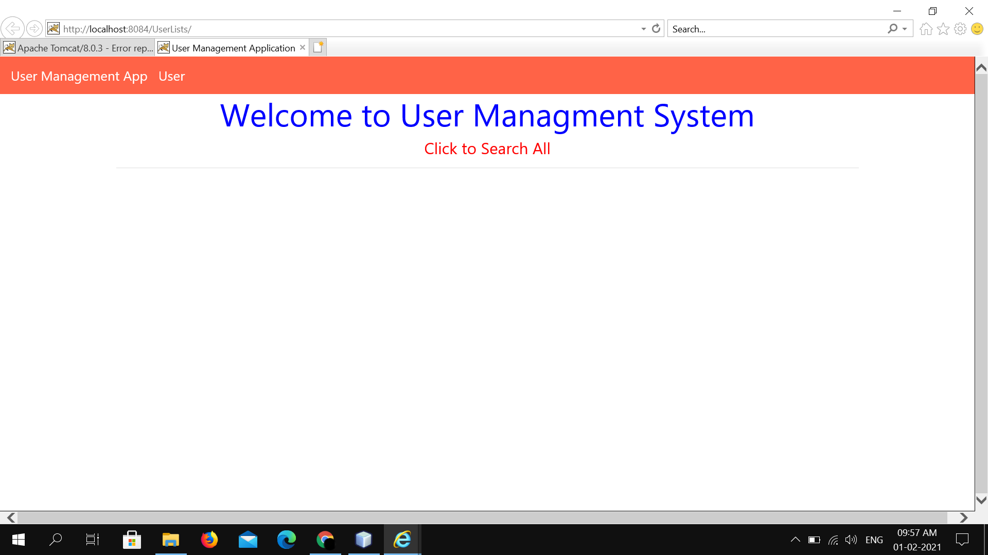Select the User menu in the navbar
Viewport: 988px width, 555px height.
pyautogui.click(x=171, y=76)
